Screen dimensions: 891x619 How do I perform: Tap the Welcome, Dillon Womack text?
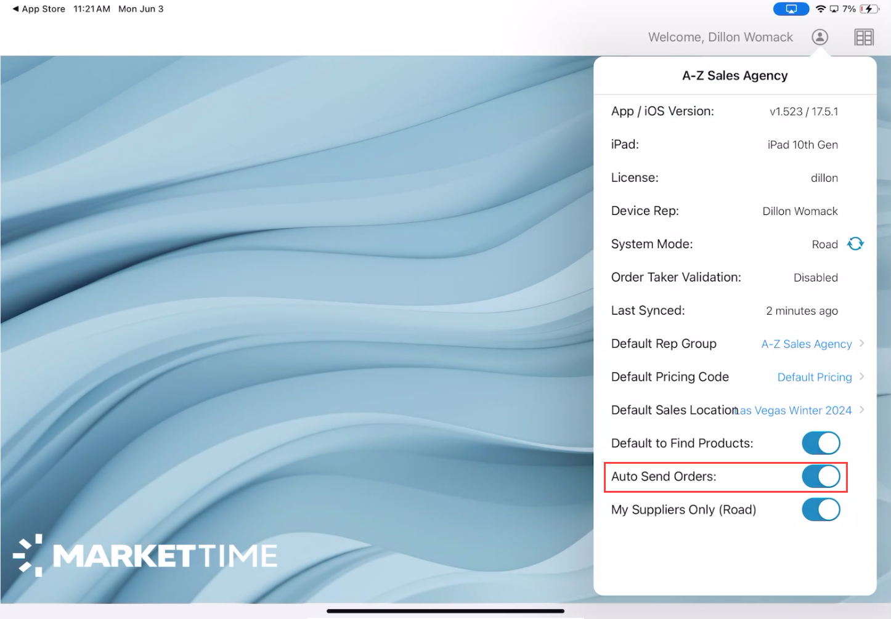tap(720, 38)
